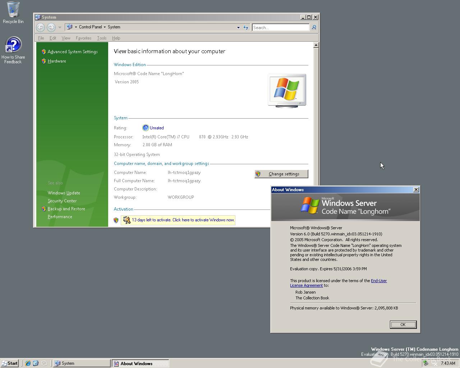Open address bar history dropdown
This screenshot has height=368, width=460.
(x=238, y=27)
